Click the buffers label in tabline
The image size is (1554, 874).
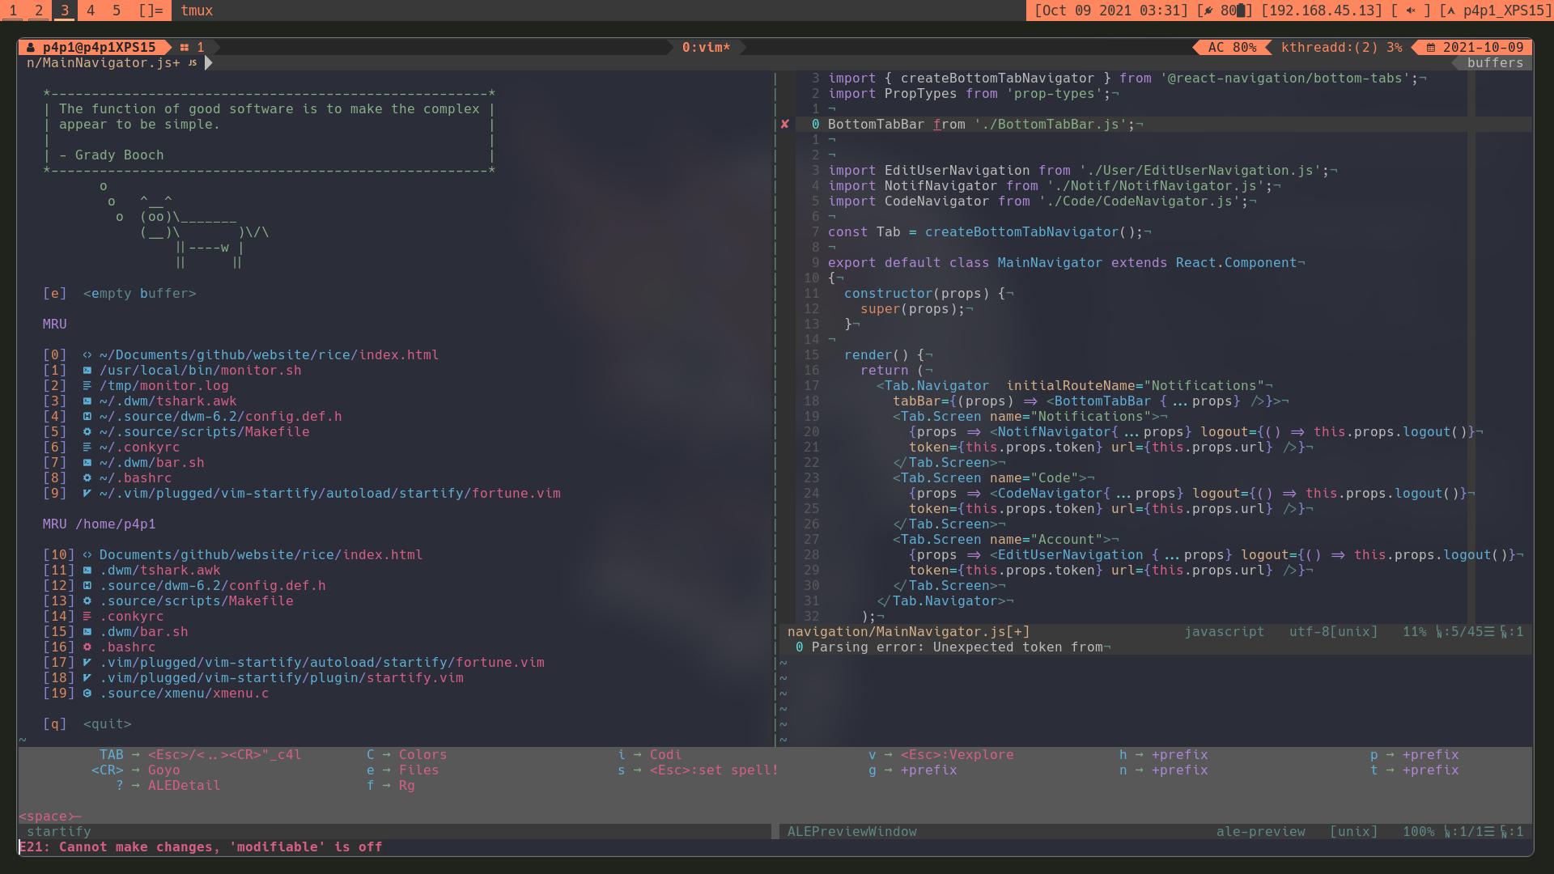pos(1495,63)
